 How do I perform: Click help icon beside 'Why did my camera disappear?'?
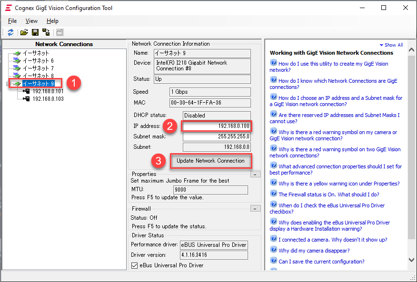pos(273,250)
